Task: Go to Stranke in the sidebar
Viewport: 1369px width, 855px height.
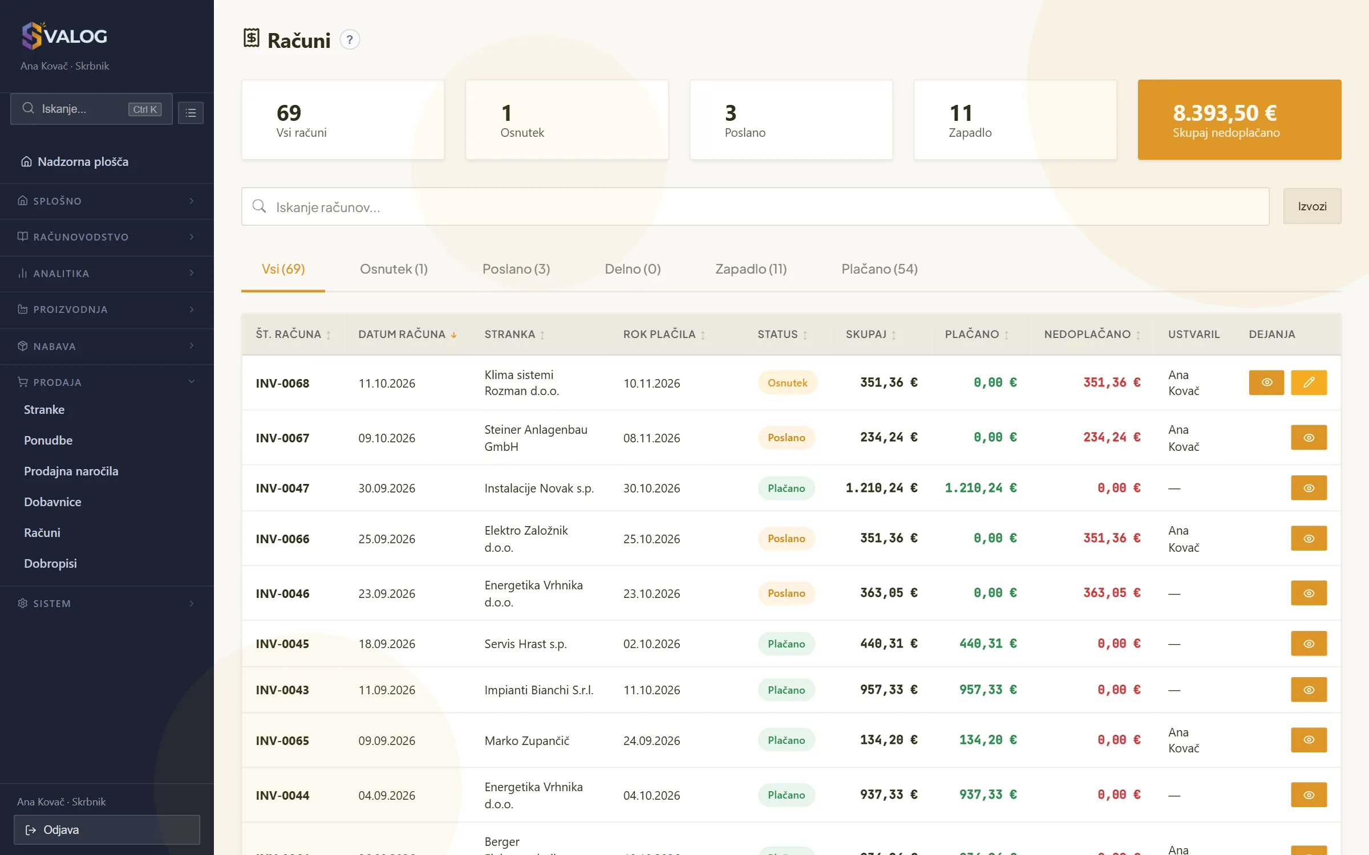Action: coord(44,410)
